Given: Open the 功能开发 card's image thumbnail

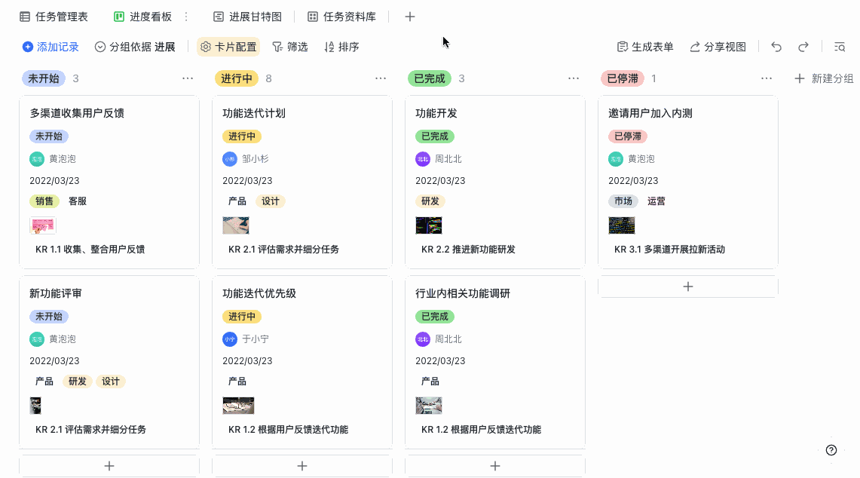Looking at the screenshot, I should pos(429,225).
